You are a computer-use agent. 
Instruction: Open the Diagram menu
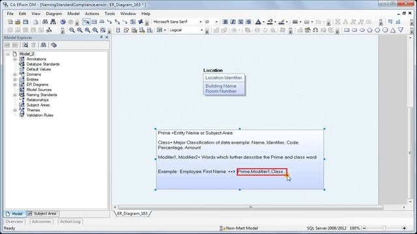tap(53, 14)
